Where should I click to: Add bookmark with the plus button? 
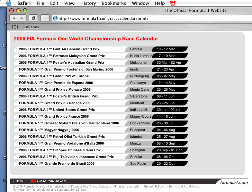[45, 18]
